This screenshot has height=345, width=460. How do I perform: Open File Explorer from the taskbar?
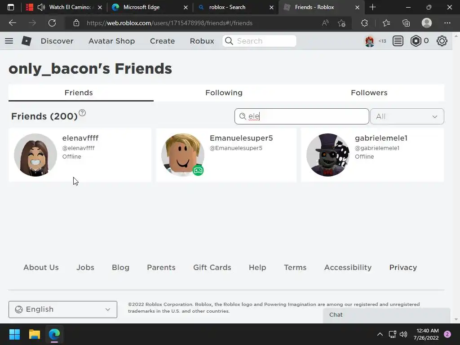pos(34,334)
